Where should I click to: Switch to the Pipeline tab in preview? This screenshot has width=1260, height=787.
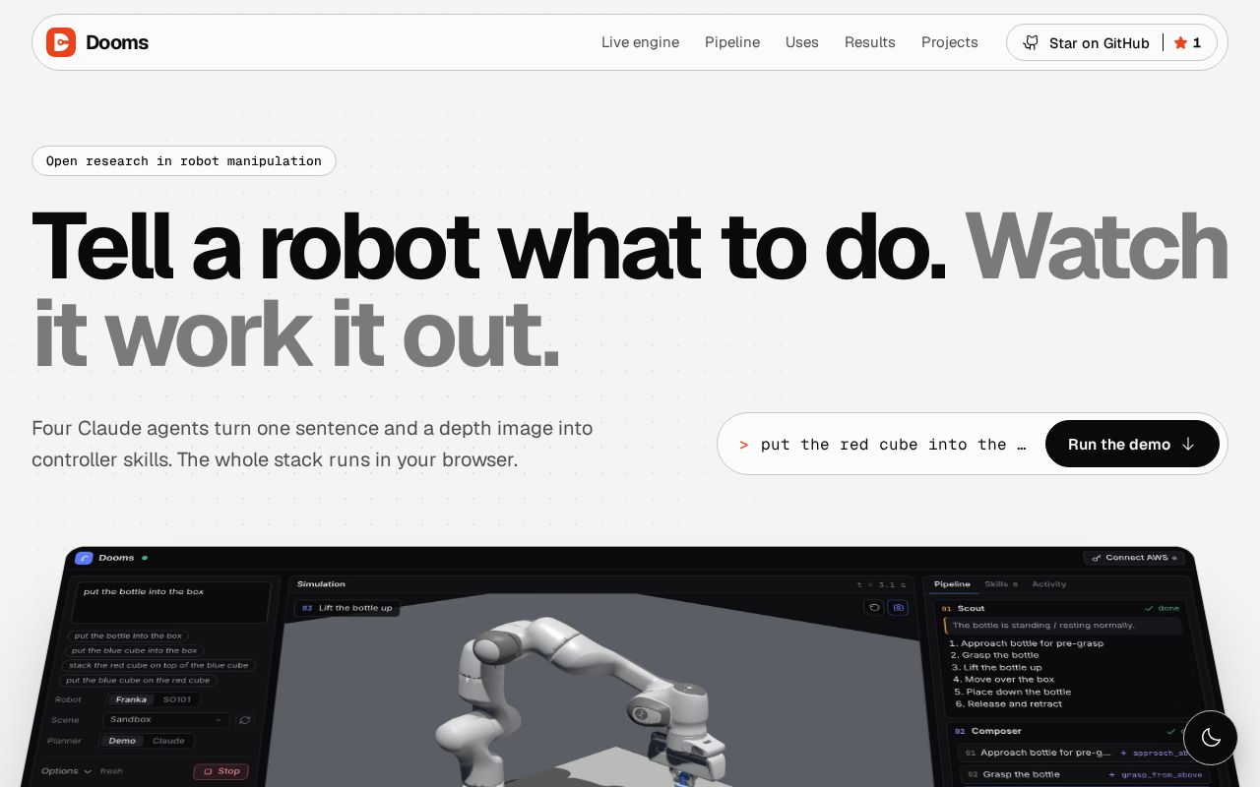click(x=952, y=584)
